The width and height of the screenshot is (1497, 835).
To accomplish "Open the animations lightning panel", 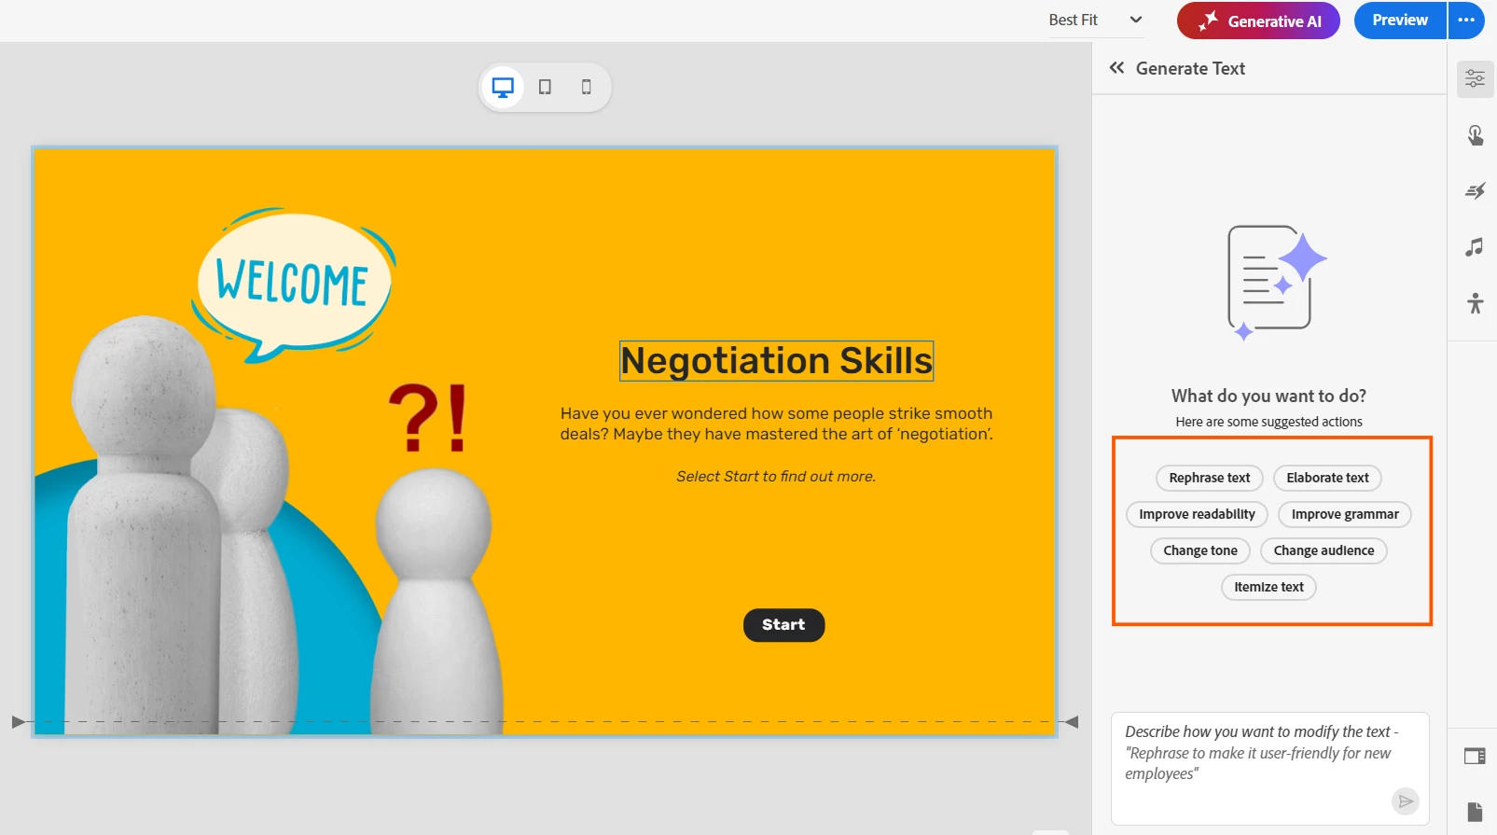I will 1475,191.
